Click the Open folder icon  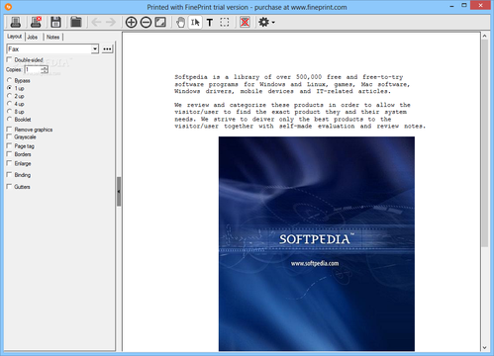76,22
